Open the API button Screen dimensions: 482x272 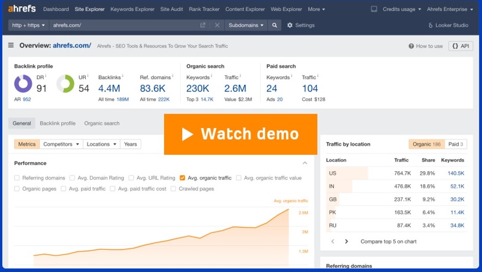(x=461, y=46)
